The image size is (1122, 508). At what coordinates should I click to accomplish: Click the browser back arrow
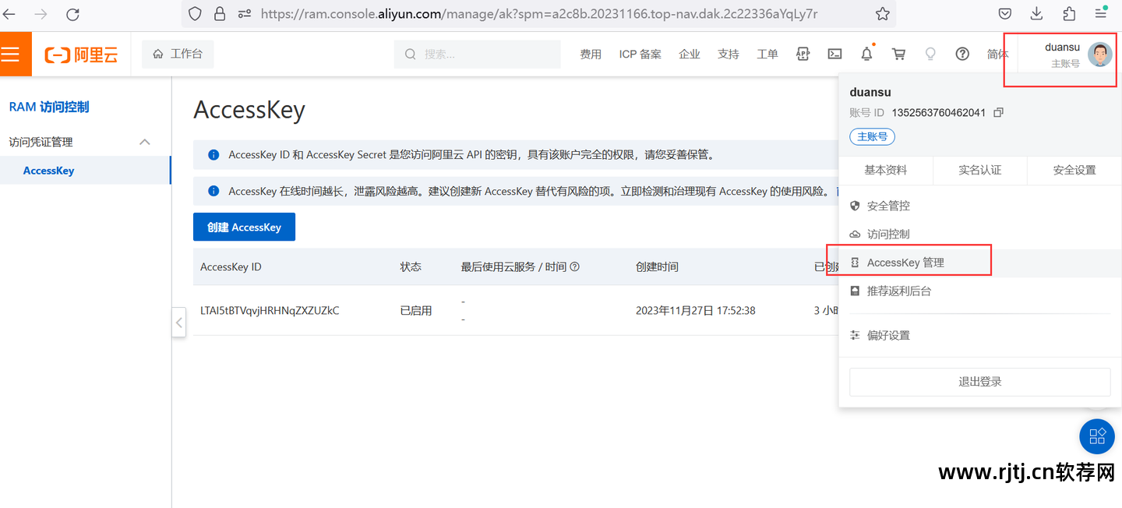9,14
